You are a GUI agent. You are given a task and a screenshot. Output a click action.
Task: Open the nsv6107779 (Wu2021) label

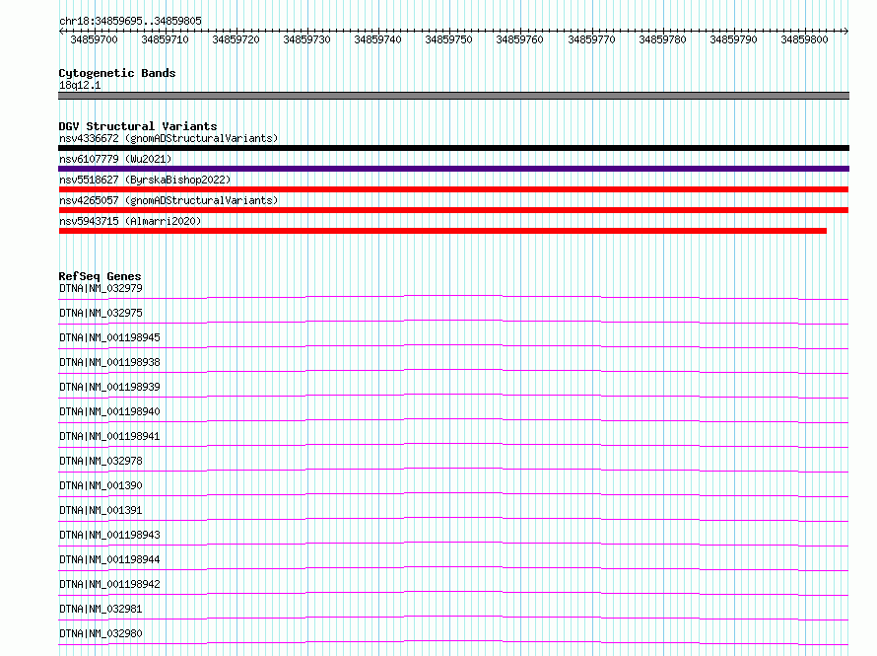(x=115, y=159)
